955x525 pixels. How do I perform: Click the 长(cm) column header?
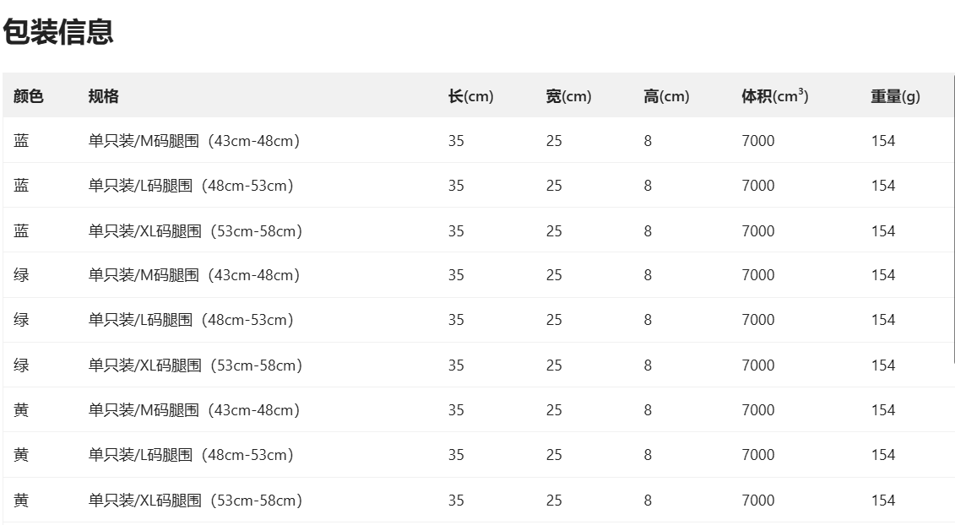(x=470, y=96)
